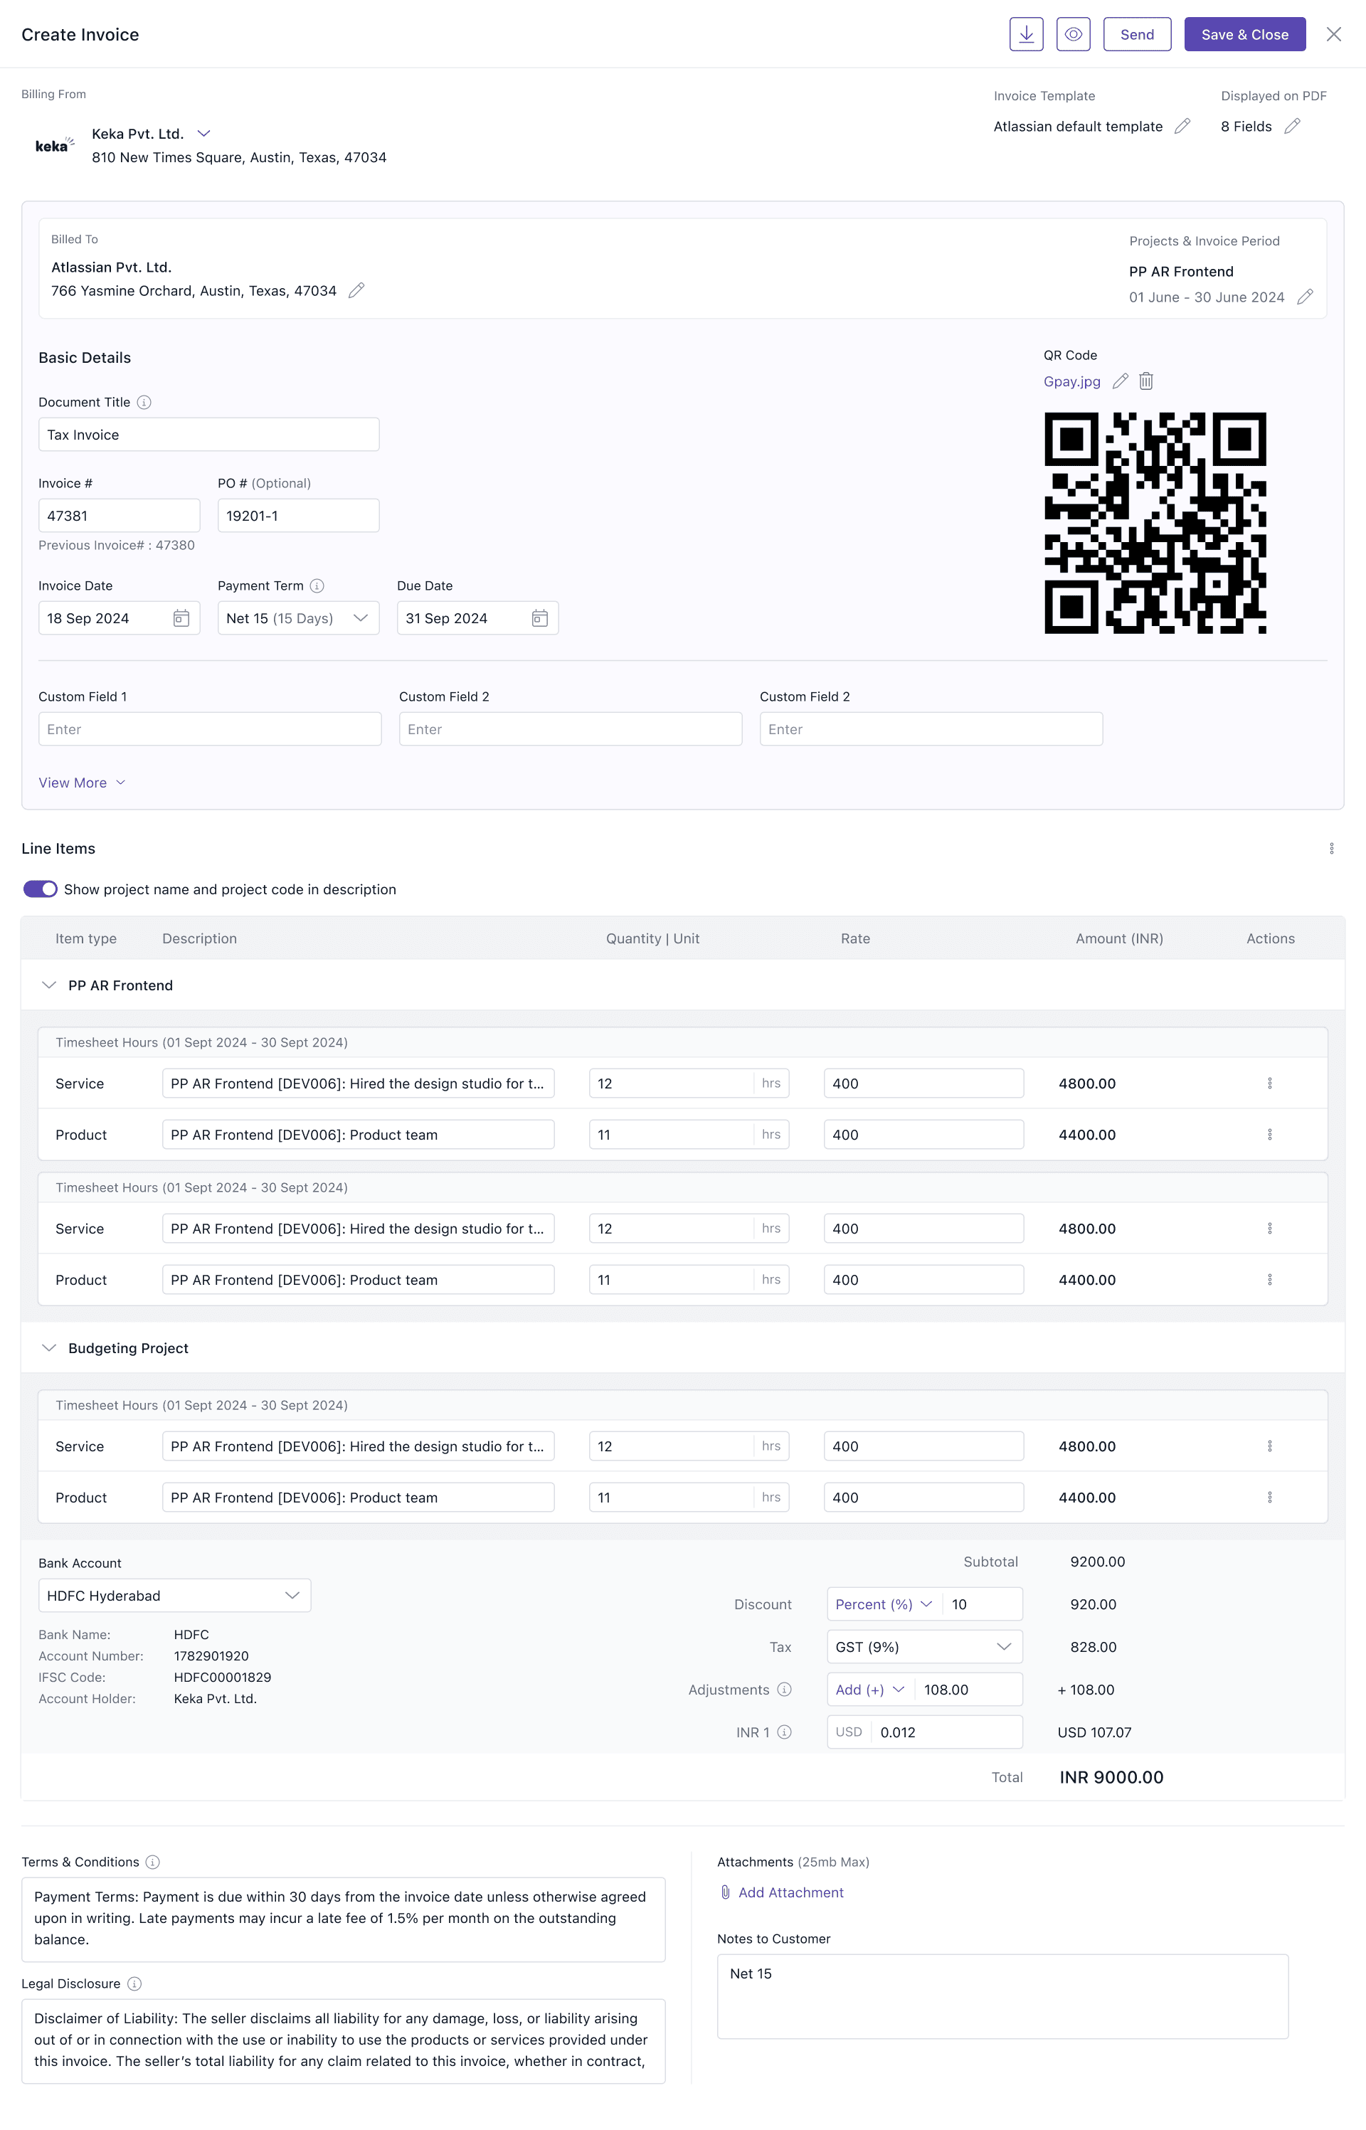
Task: Show INR 1 exchange rate info icon
Action: [784, 1732]
